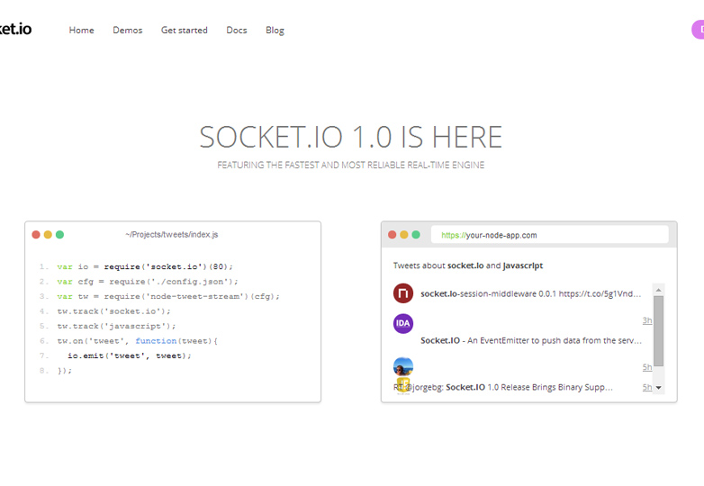Click the purple IDA avatar
The height and width of the screenshot is (486, 704).
[403, 324]
